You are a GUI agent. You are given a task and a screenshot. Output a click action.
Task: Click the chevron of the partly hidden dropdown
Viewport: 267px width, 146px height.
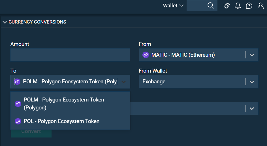(252, 109)
